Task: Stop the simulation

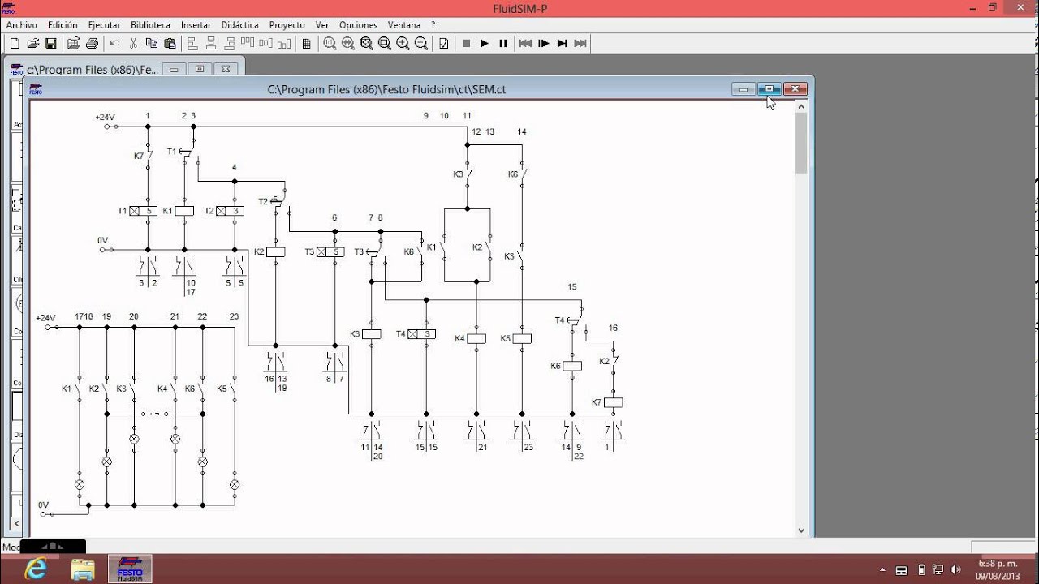Action: point(467,44)
